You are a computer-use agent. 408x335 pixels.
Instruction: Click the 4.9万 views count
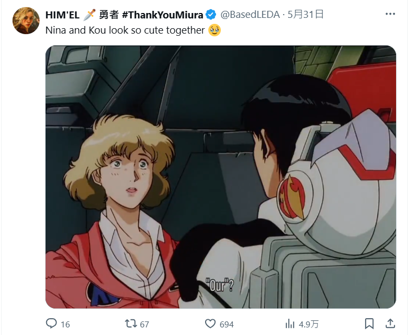click(x=309, y=324)
